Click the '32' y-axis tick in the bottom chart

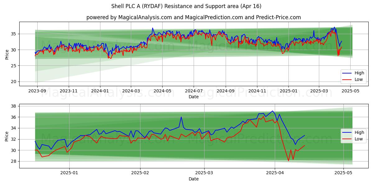pos(14,139)
